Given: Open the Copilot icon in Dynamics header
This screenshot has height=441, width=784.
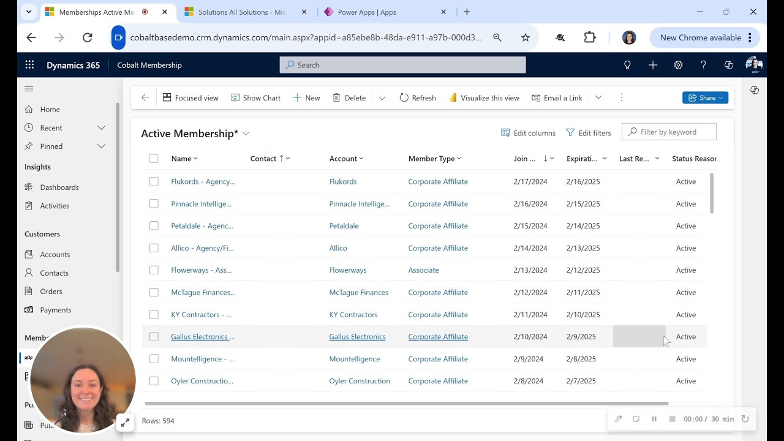Looking at the screenshot, I should coord(729,65).
